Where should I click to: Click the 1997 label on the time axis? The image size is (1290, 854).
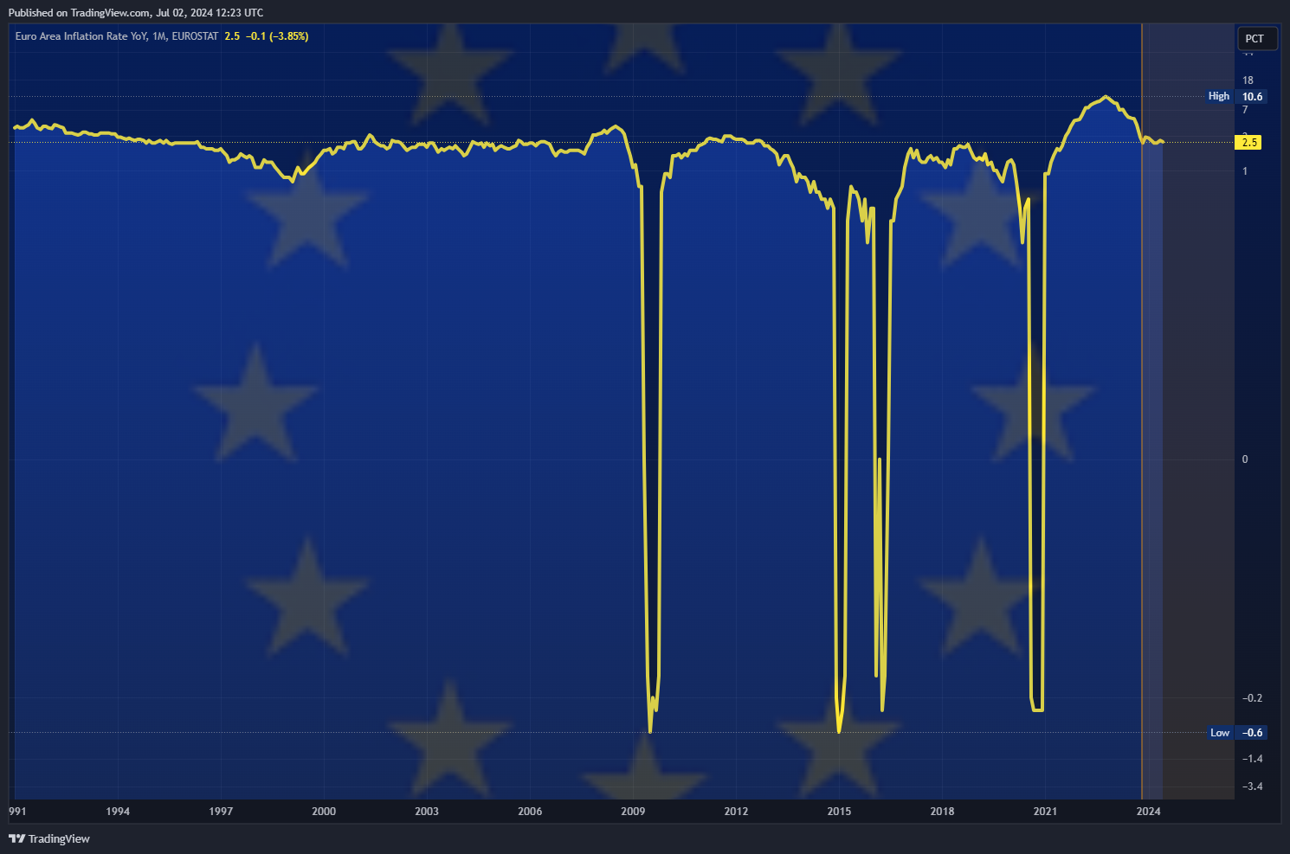tap(221, 811)
